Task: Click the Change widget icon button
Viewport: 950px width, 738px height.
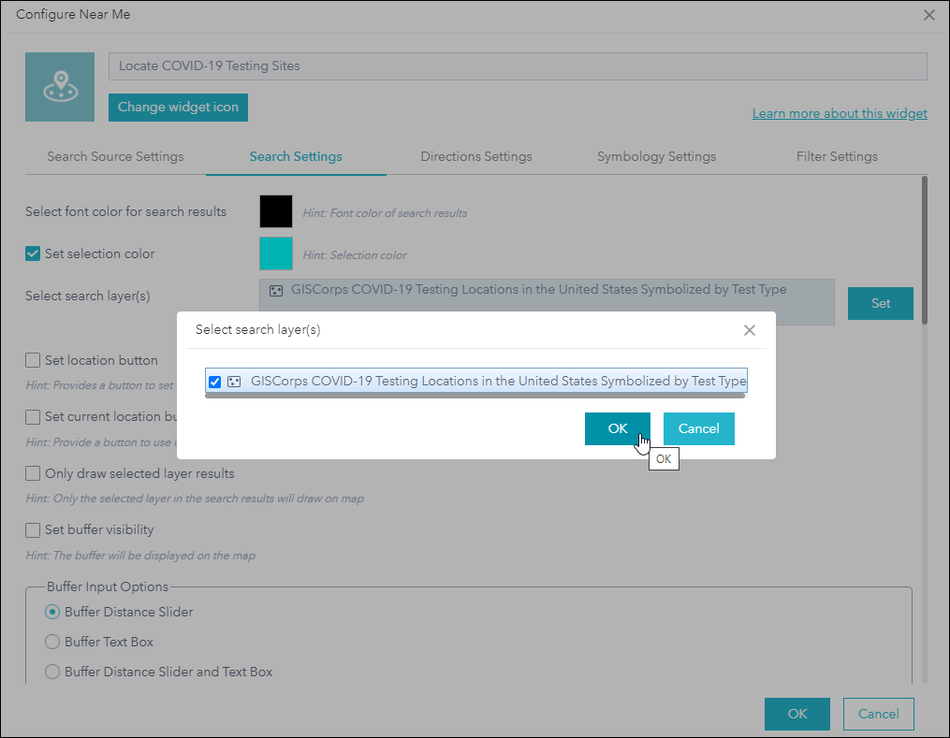Action: [178, 108]
